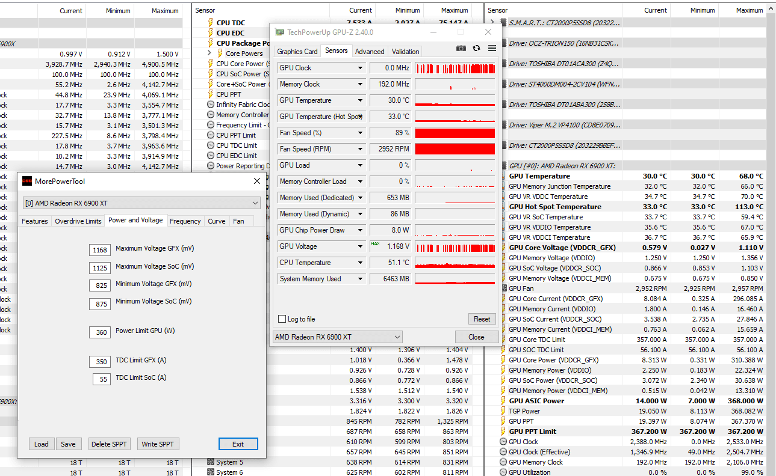Image resolution: width=776 pixels, height=476 pixels.
Task: Click the lightning icon beside GPU PPT Limit
Action: (x=503, y=432)
